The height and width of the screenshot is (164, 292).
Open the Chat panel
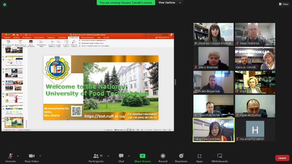[x=121, y=158]
